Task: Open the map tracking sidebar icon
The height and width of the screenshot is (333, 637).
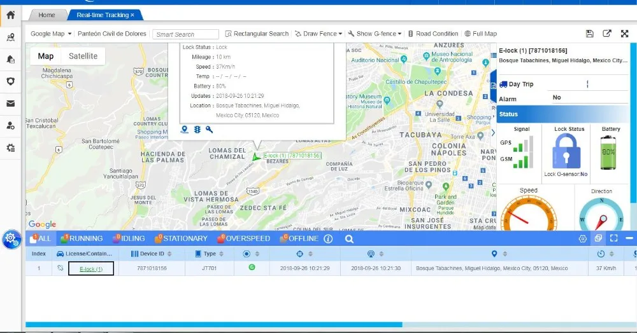Action: pyautogui.click(x=11, y=37)
